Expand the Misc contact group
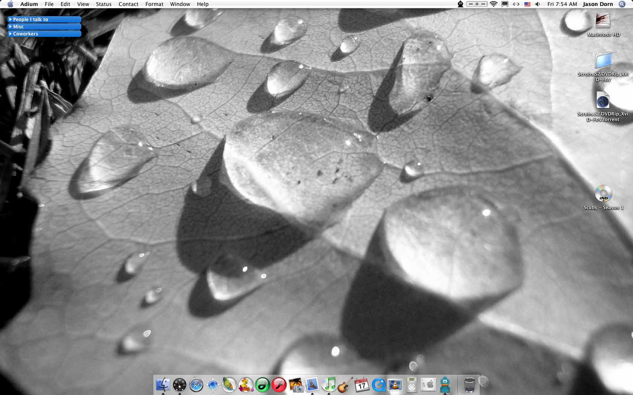The image size is (633, 395). pos(18,26)
